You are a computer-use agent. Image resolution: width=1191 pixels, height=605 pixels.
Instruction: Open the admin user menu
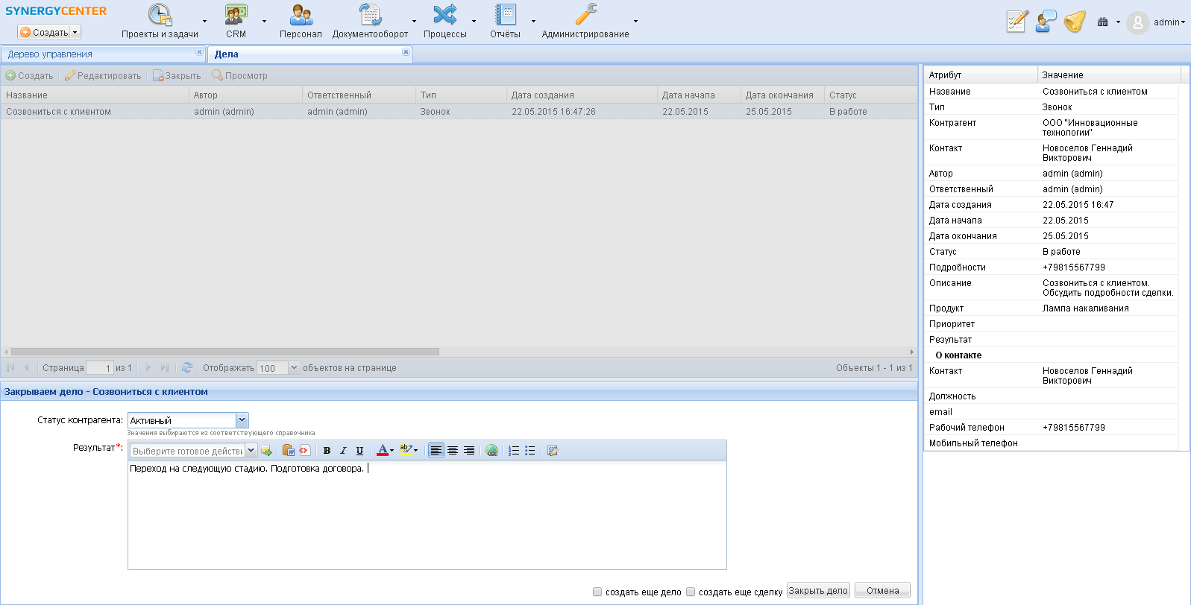(x=1168, y=22)
